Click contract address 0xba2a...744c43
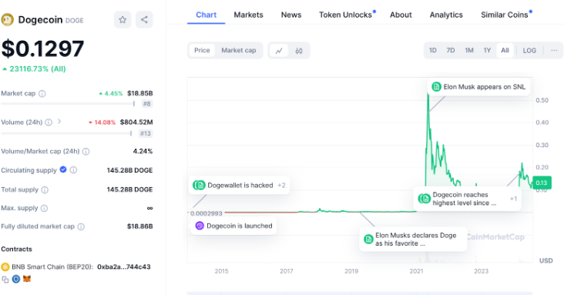The image size is (564, 295). pyautogui.click(x=124, y=267)
